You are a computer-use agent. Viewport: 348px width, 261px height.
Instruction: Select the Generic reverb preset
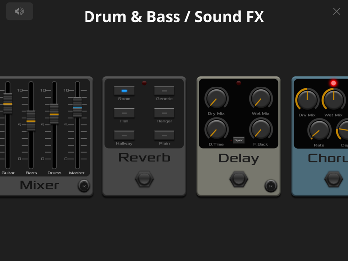[x=164, y=91]
